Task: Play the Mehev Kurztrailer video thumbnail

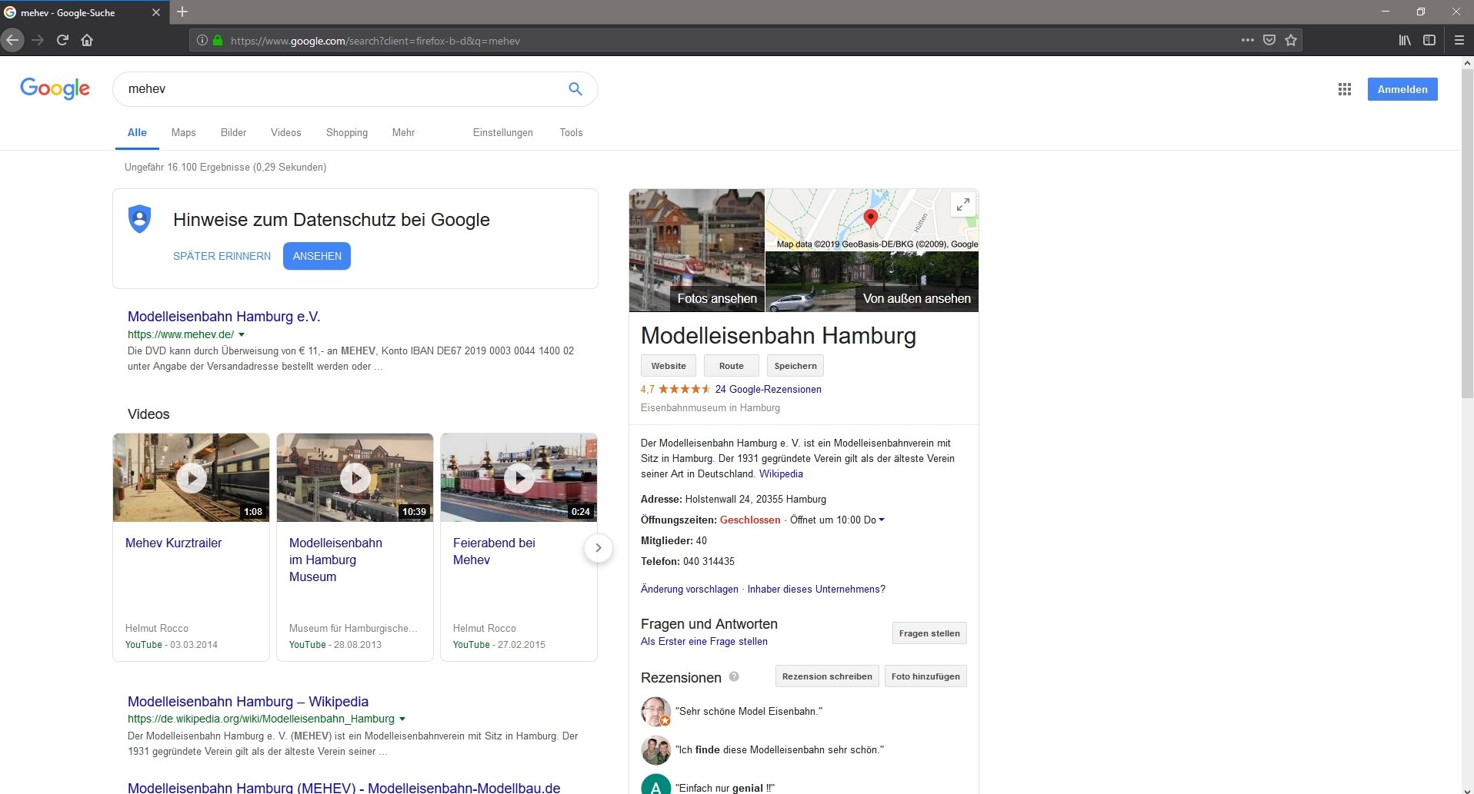Action: pyautogui.click(x=192, y=477)
